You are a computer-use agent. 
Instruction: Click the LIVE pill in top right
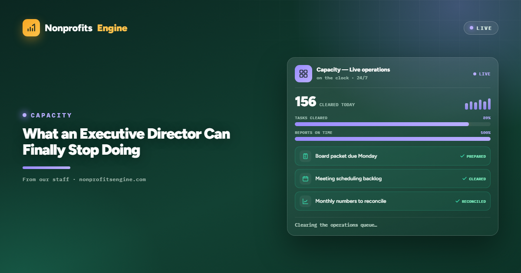pyautogui.click(x=481, y=28)
